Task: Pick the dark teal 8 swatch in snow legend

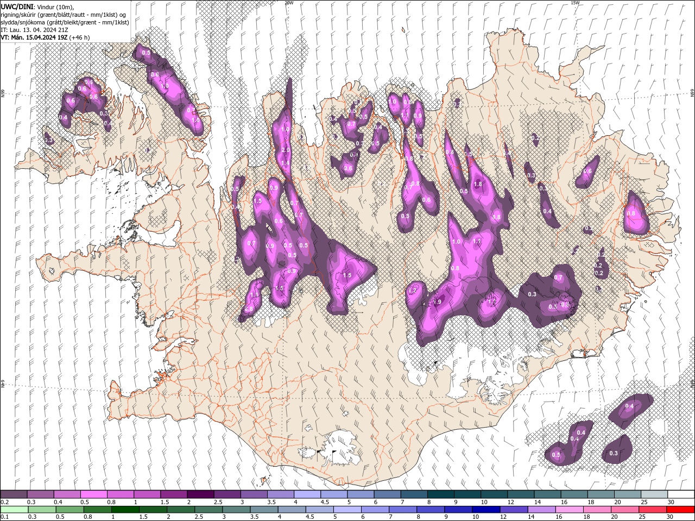Action: pyautogui.click(x=440, y=494)
